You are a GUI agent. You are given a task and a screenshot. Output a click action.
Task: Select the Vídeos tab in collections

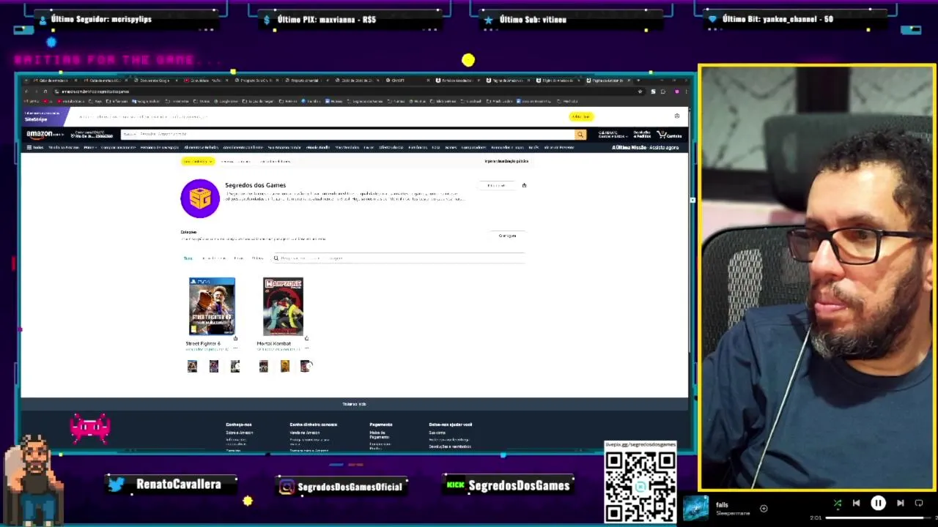257,258
